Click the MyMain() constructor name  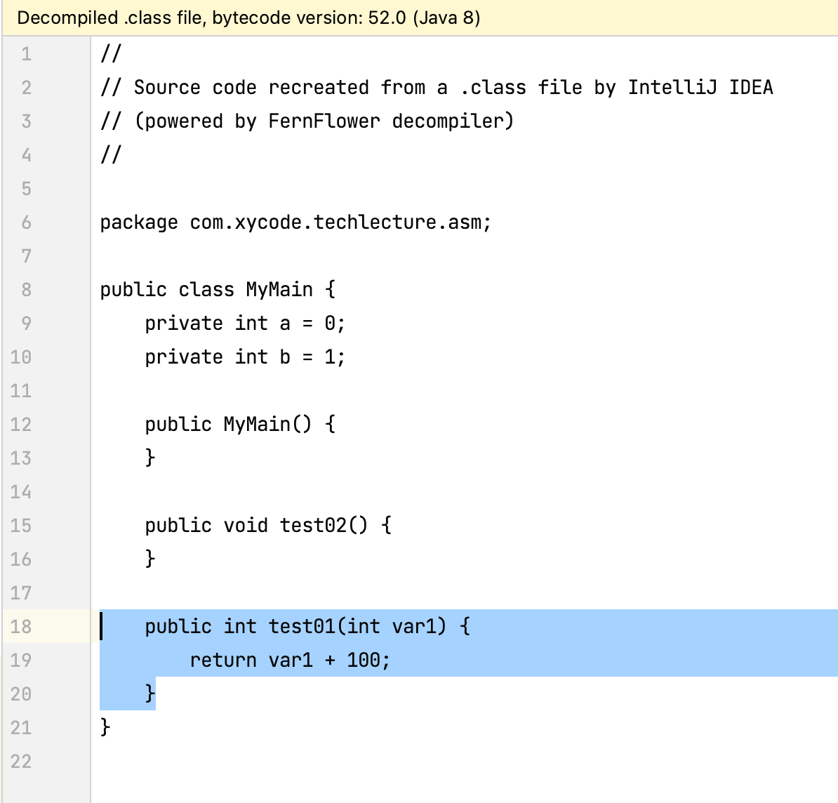pyautogui.click(x=256, y=424)
